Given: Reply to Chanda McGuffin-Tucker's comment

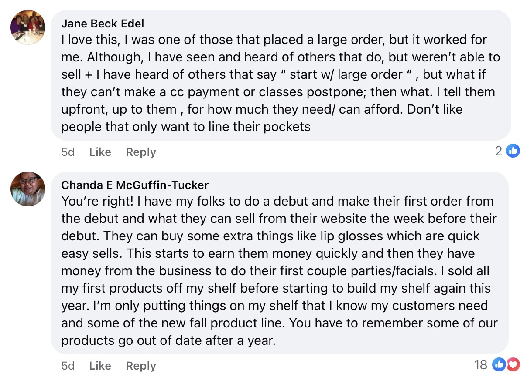Looking at the screenshot, I should point(140,366).
